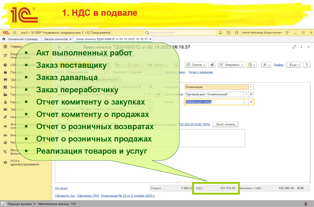Open Организация record with open icon
314x207 pixels.
pos(251,94)
